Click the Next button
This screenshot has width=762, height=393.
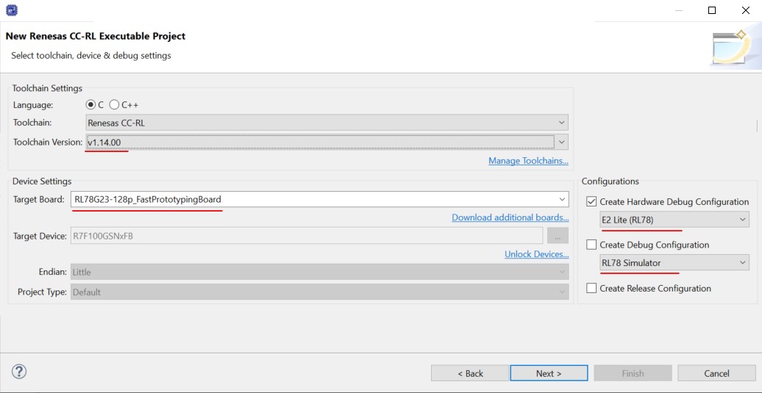[x=549, y=373]
